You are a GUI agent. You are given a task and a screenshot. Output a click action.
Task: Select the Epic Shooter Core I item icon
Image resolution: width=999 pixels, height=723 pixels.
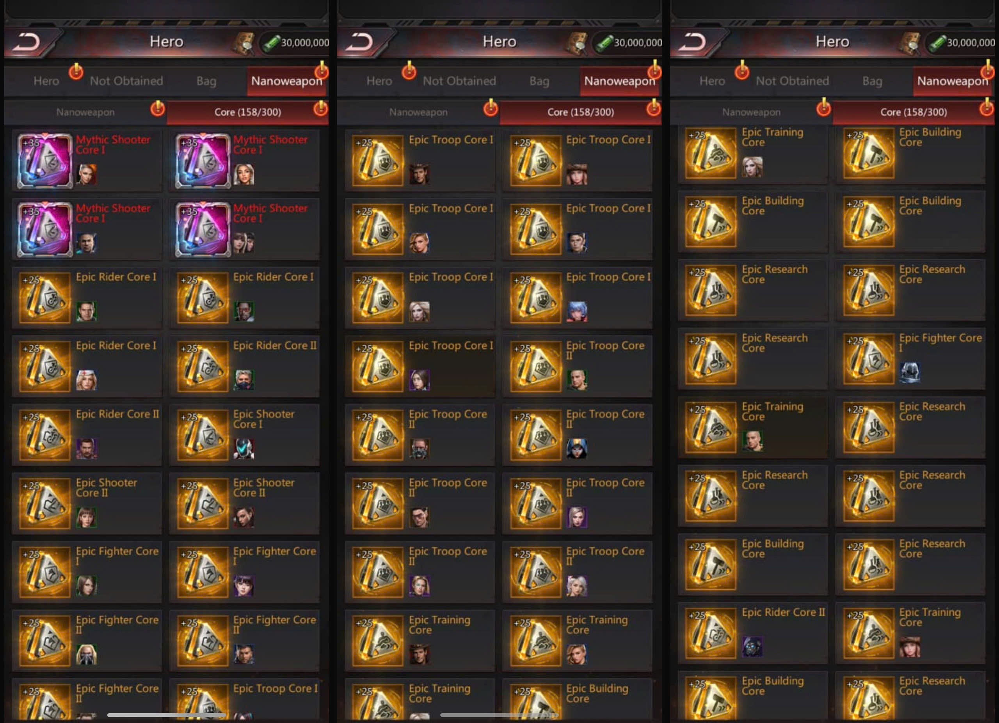203,435
